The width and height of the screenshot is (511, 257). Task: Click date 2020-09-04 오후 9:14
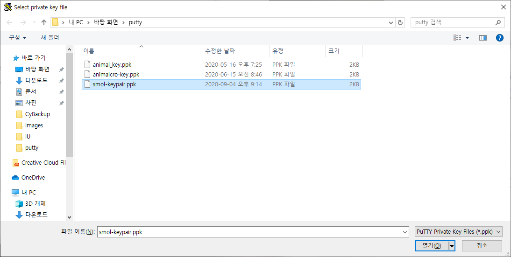[234, 84]
